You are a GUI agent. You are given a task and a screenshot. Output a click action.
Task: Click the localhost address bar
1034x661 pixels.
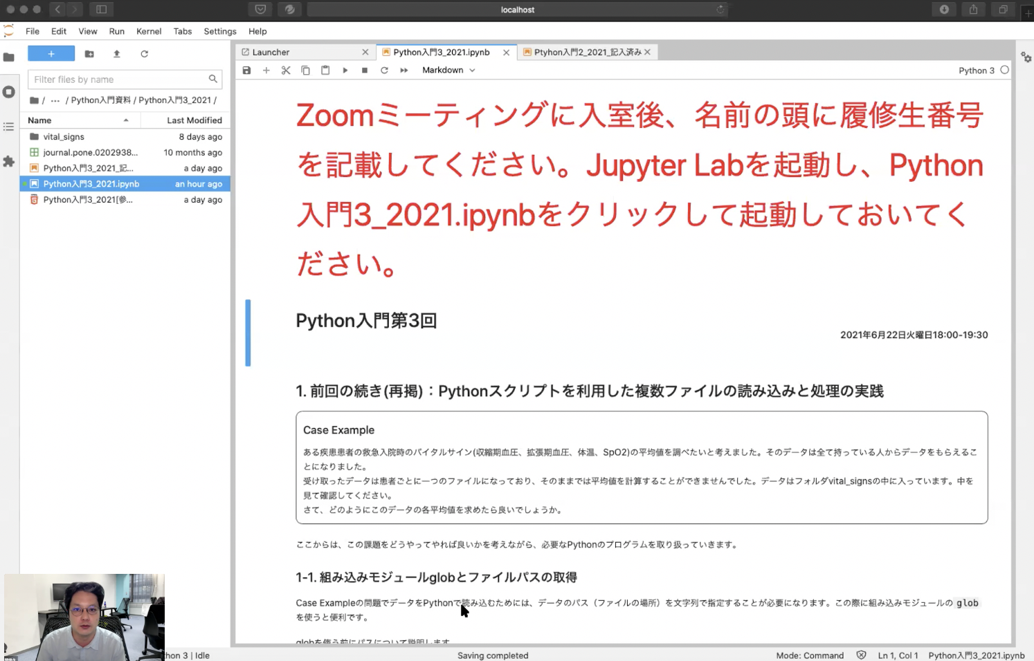coord(518,10)
